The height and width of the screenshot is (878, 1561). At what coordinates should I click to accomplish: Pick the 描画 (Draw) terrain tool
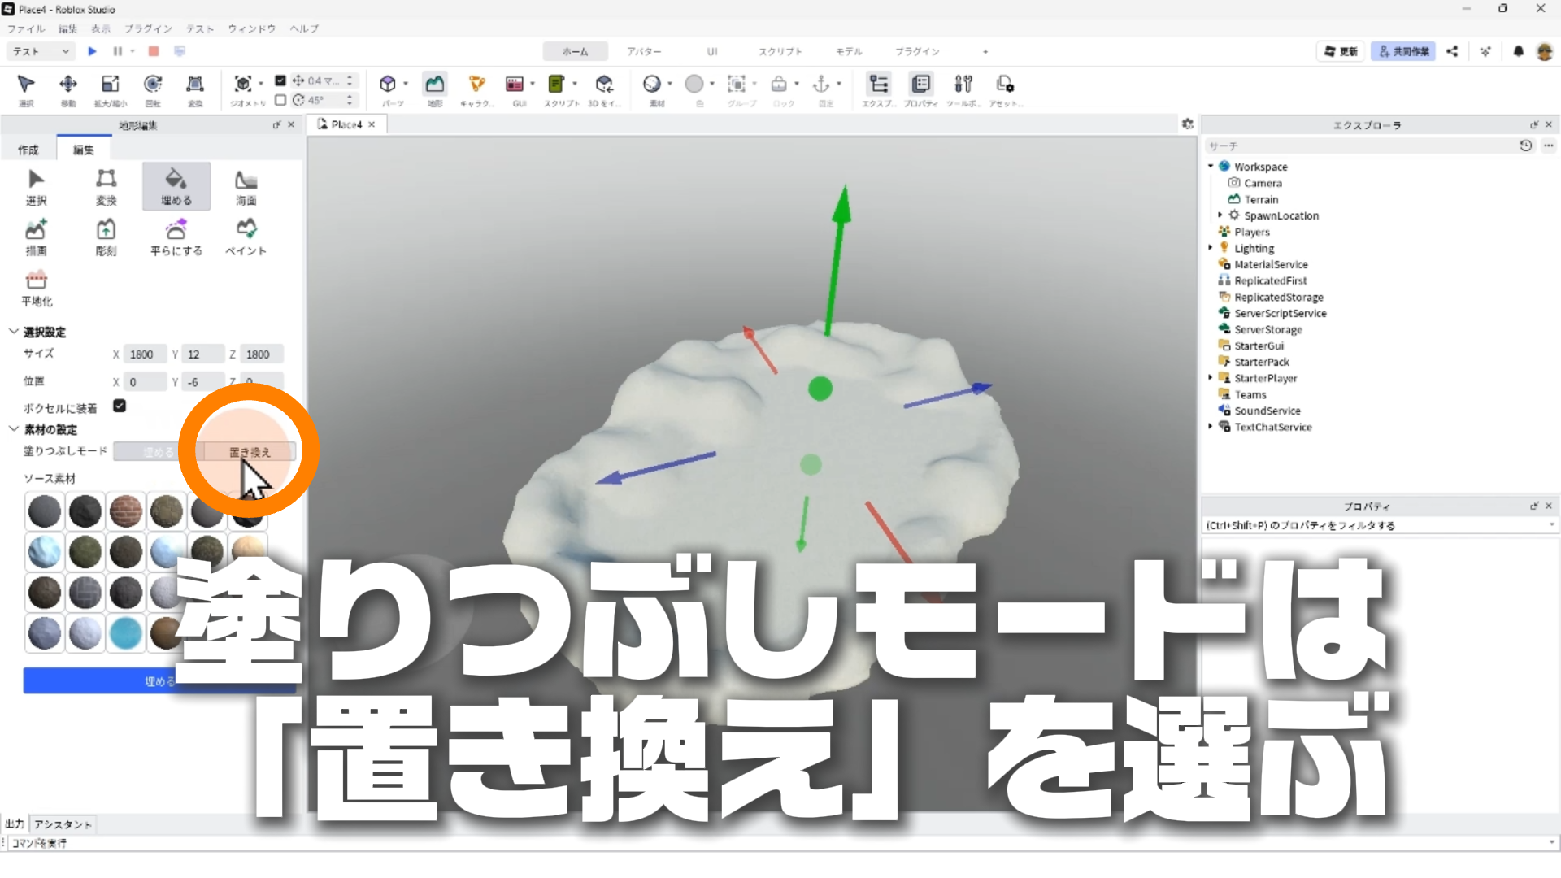pos(36,237)
